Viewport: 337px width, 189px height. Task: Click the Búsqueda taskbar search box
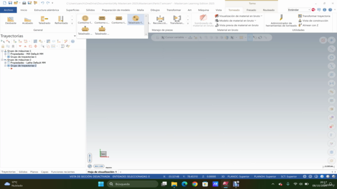(132, 184)
